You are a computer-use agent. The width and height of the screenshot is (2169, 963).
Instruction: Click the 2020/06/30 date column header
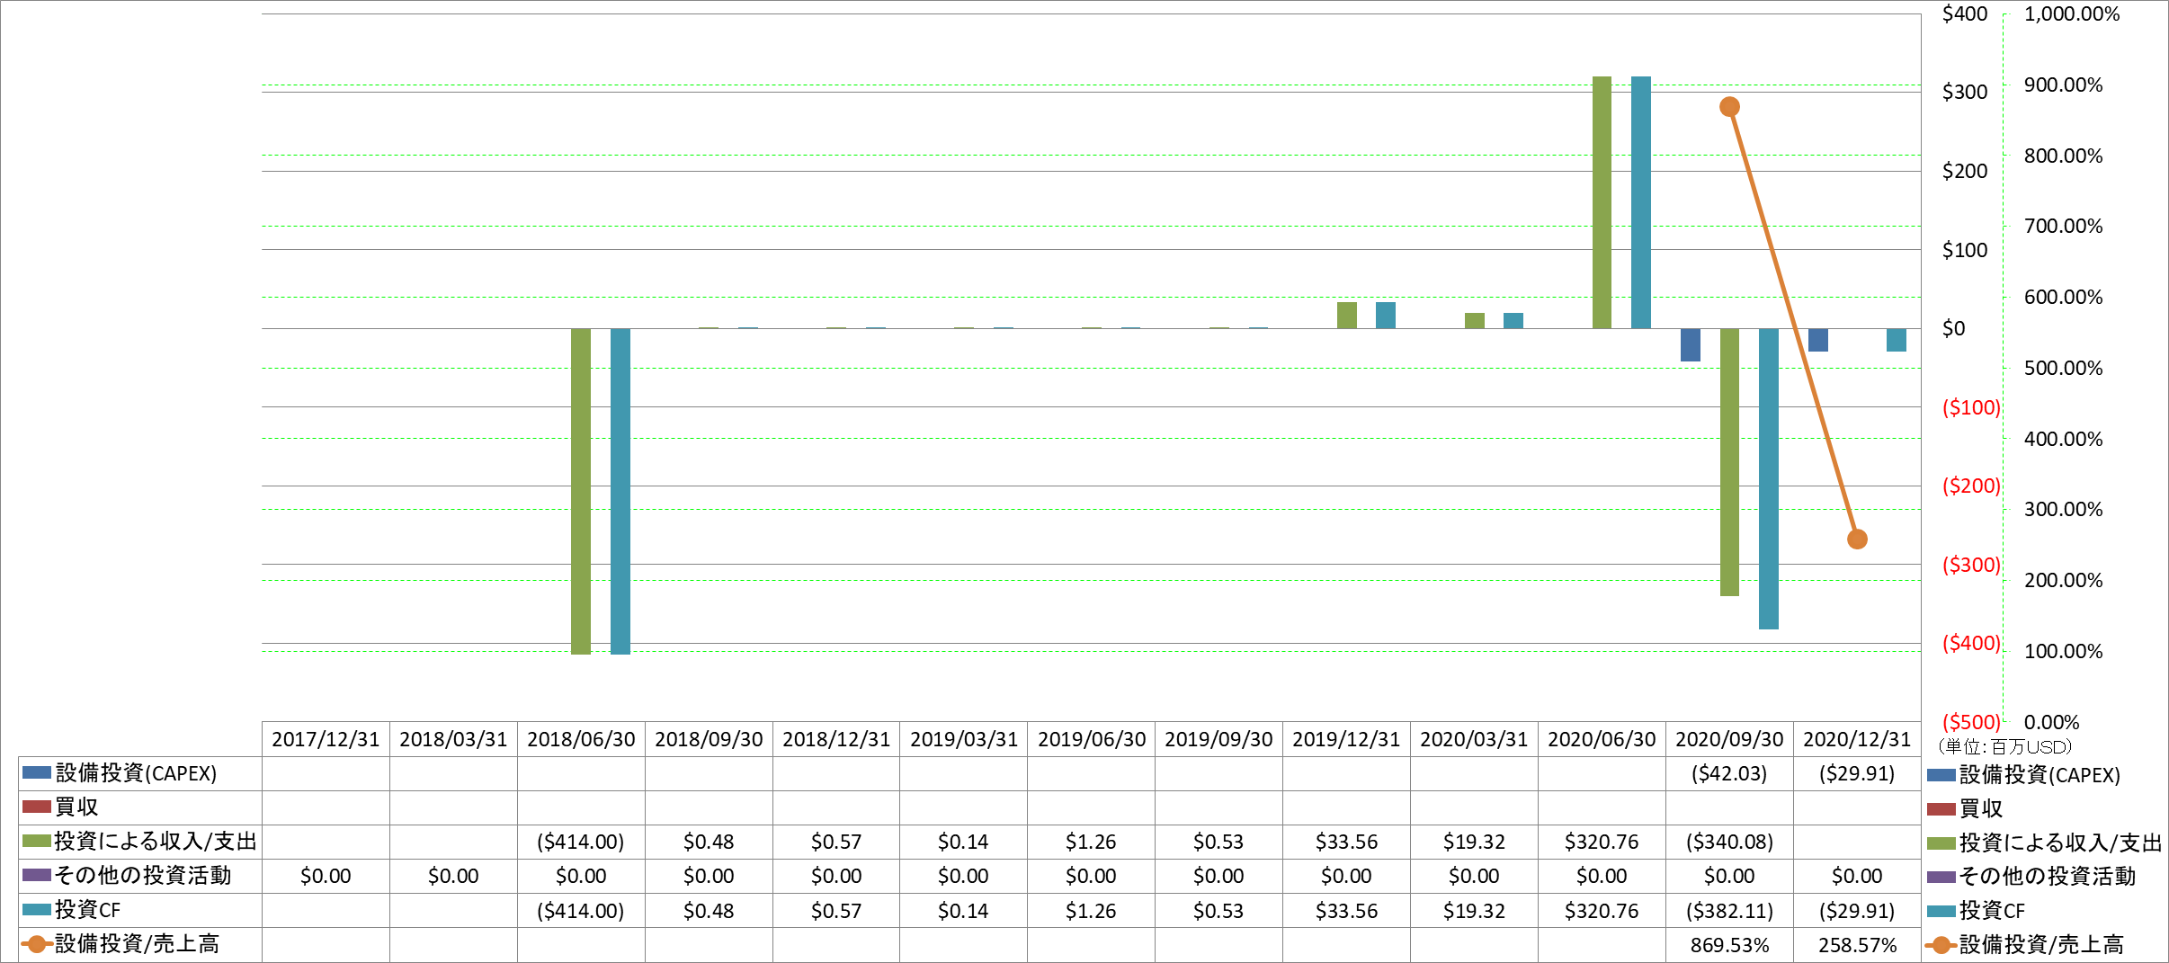[1602, 739]
